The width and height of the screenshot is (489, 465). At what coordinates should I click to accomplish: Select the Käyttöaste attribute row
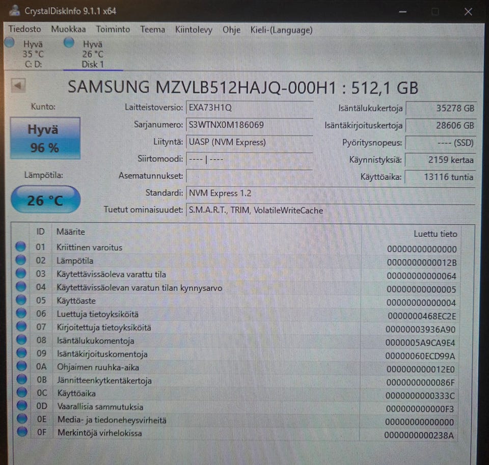coord(236,302)
